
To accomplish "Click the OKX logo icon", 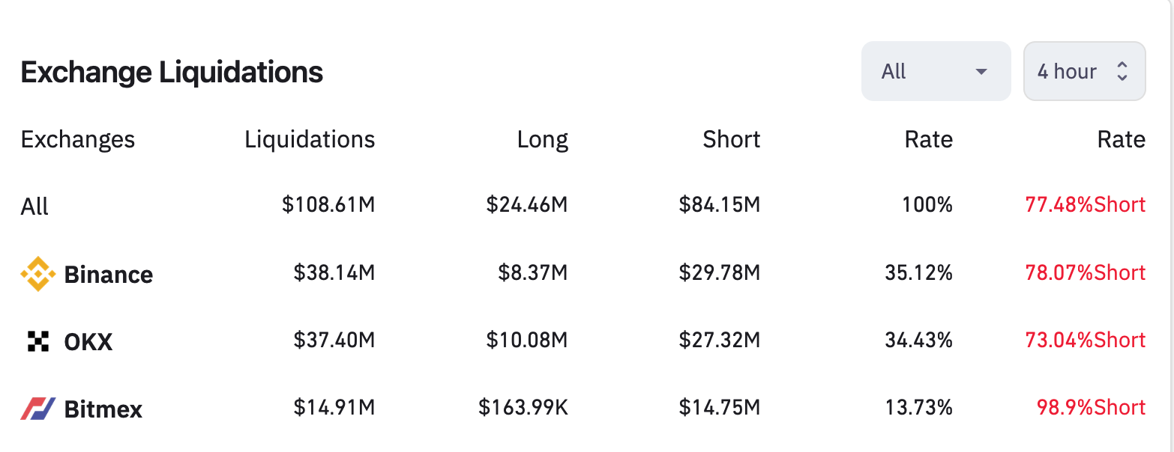I will (37, 341).
